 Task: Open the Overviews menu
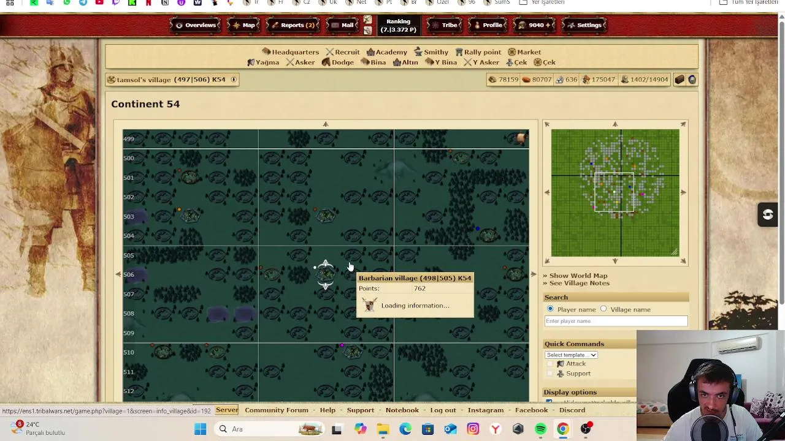(x=196, y=25)
